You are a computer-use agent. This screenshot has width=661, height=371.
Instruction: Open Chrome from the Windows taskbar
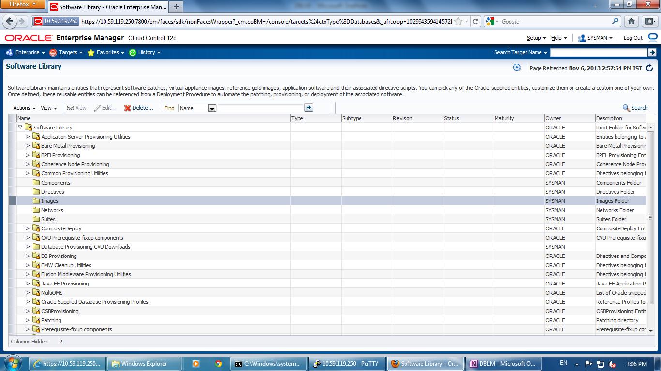218,364
